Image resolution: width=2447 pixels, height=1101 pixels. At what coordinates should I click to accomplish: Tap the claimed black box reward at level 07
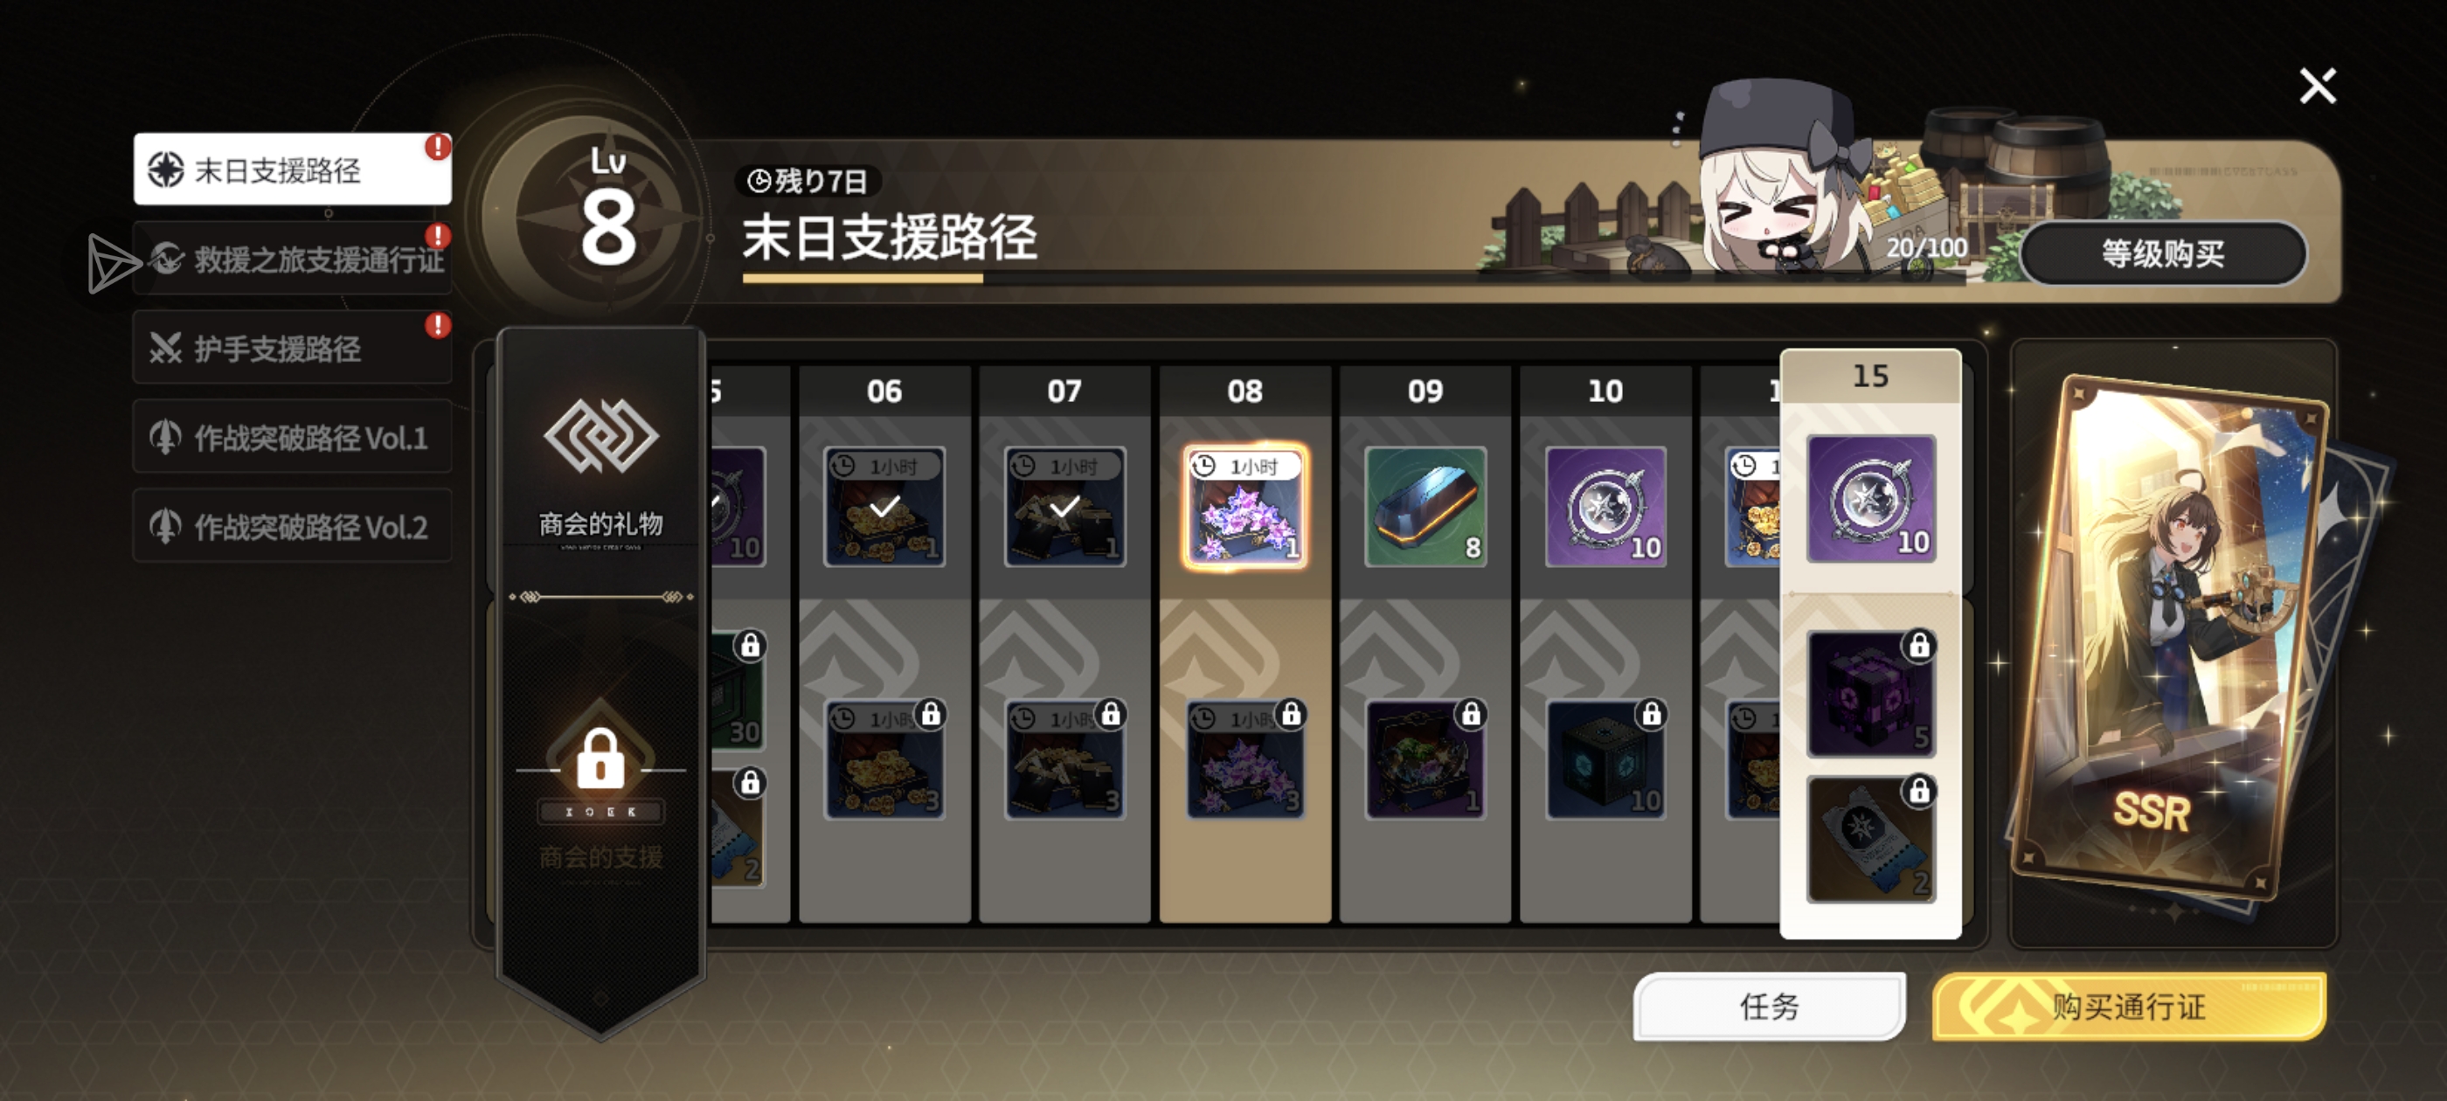(1064, 506)
